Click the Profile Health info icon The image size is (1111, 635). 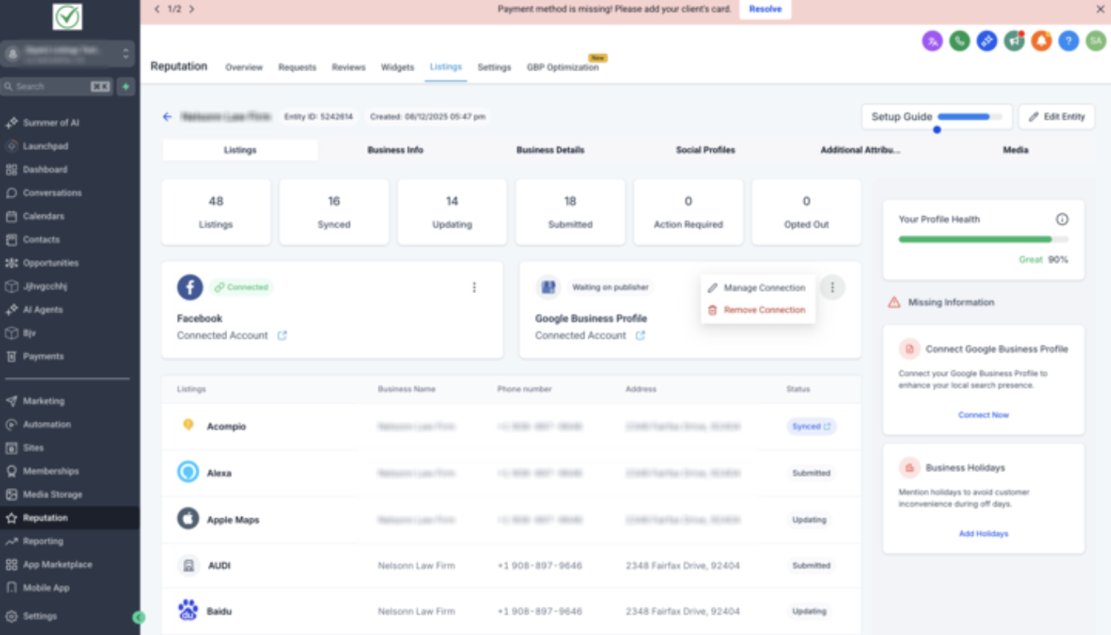(1062, 219)
